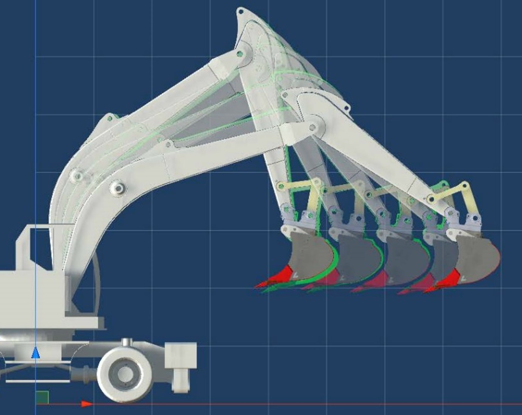Click the topmost pin hole of the raised stick
Viewport: 522px width, 415px height.
tap(240, 12)
